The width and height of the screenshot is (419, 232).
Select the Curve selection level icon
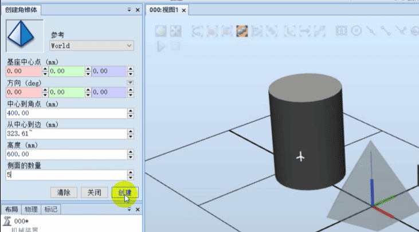(197, 31)
